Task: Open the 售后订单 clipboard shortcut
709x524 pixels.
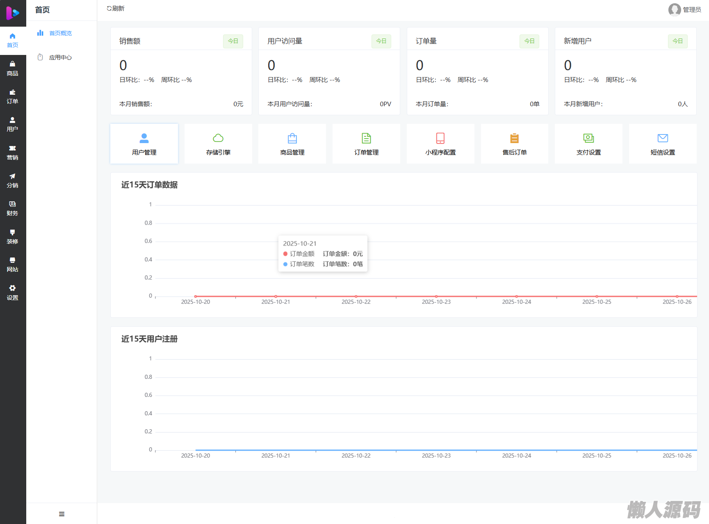Action: (514, 144)
